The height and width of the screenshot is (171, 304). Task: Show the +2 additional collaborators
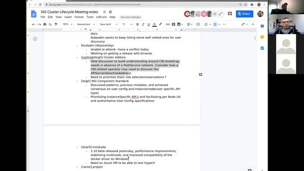click(215, 14)
